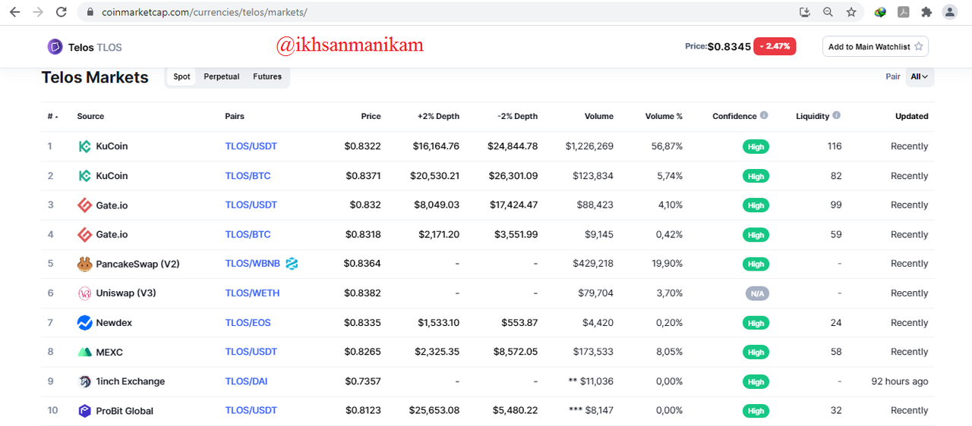Open the Extensions puzzle icon

click(926, 12)
